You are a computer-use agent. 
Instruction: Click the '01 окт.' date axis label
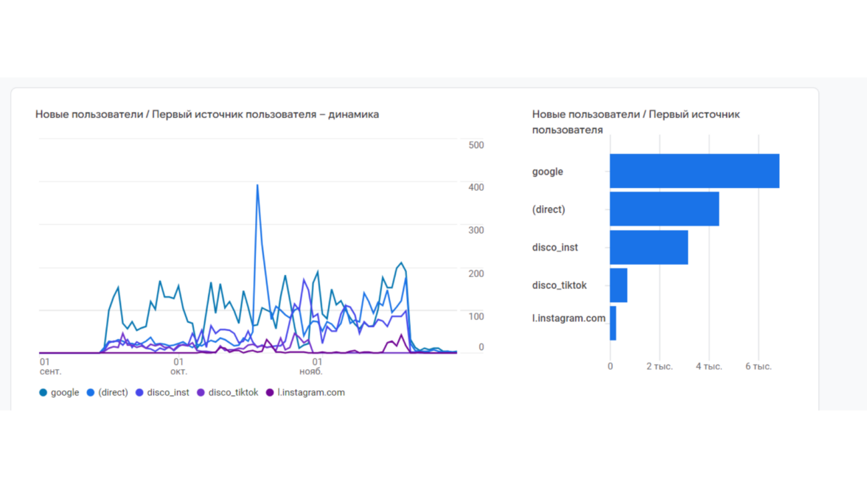point(178,366)
